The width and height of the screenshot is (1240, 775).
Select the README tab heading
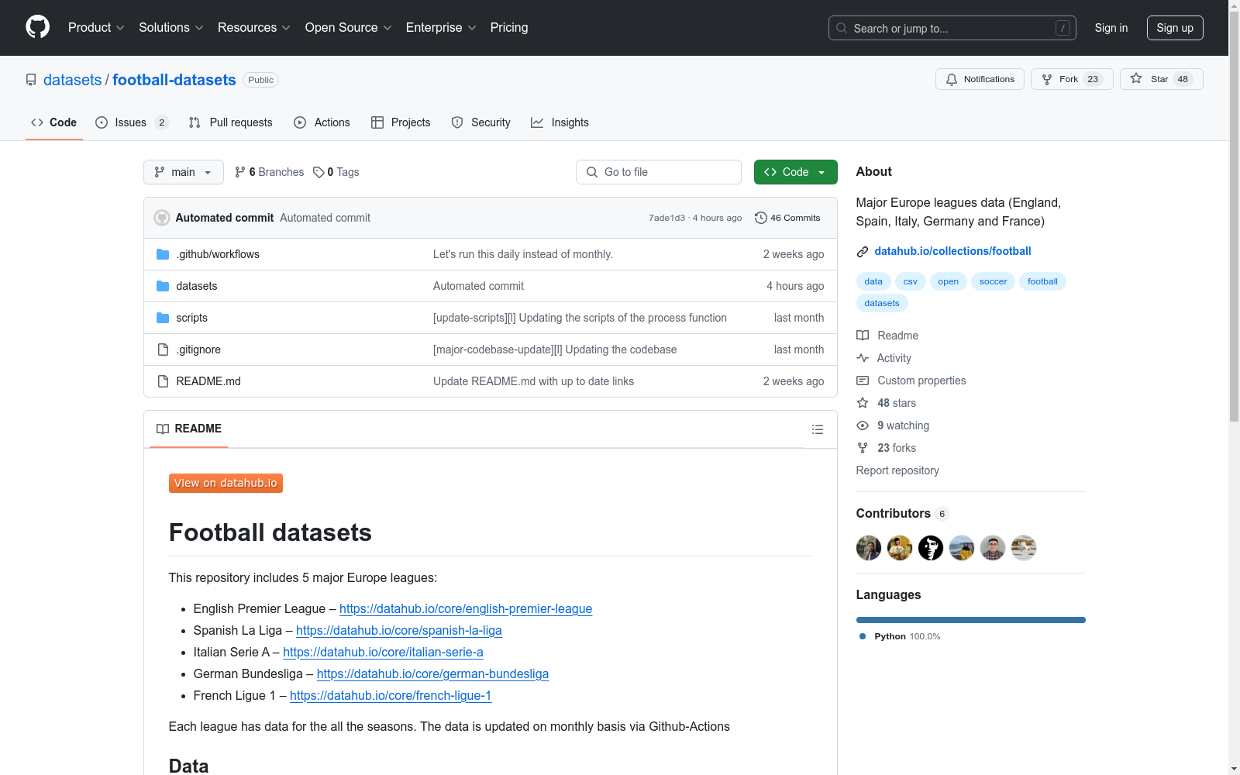[189, 429]
